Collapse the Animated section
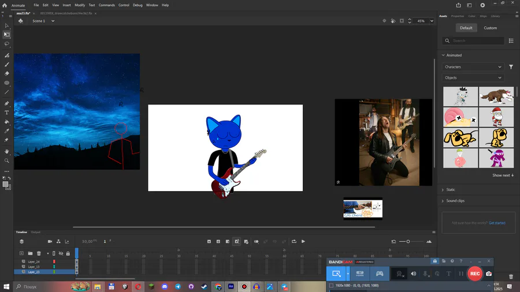The image size is (520, 292). click(x=443, y=55)
